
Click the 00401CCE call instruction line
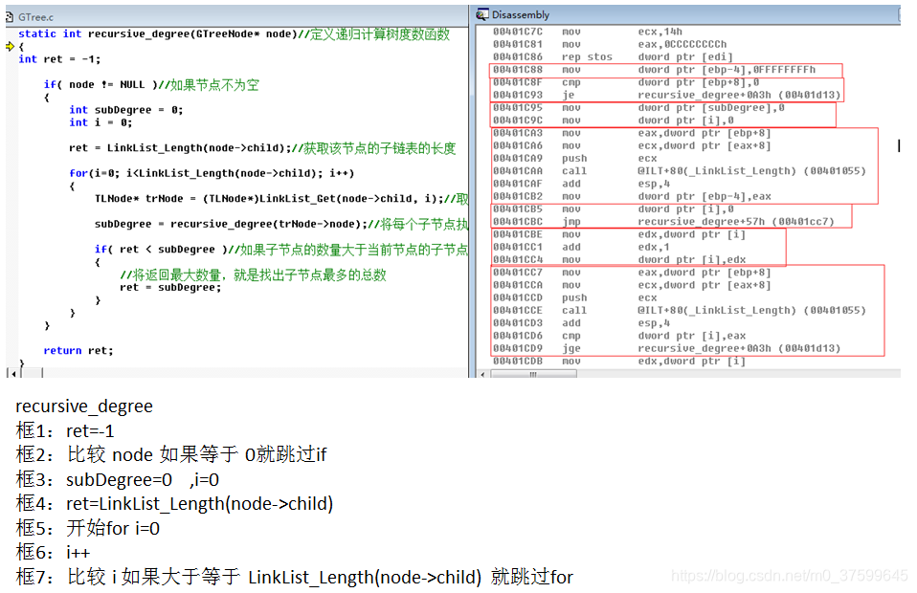click(x=679, y=310)
